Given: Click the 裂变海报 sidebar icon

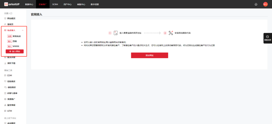Looking at the screenshot, I should [5, 105].
